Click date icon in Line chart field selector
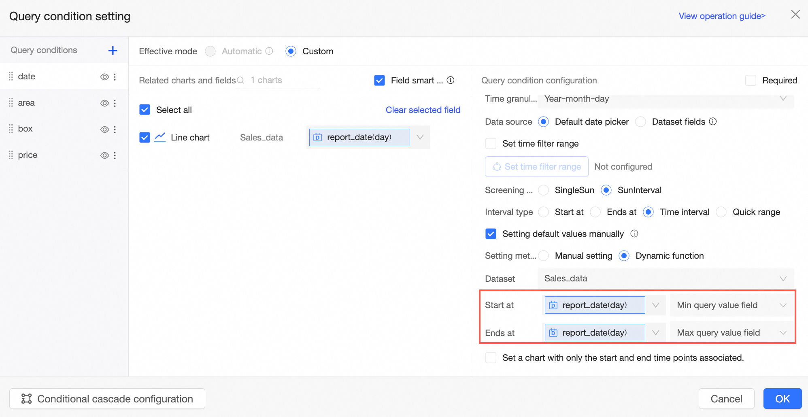Viewport: 808px width, 417px height. [x=318, y=137]
